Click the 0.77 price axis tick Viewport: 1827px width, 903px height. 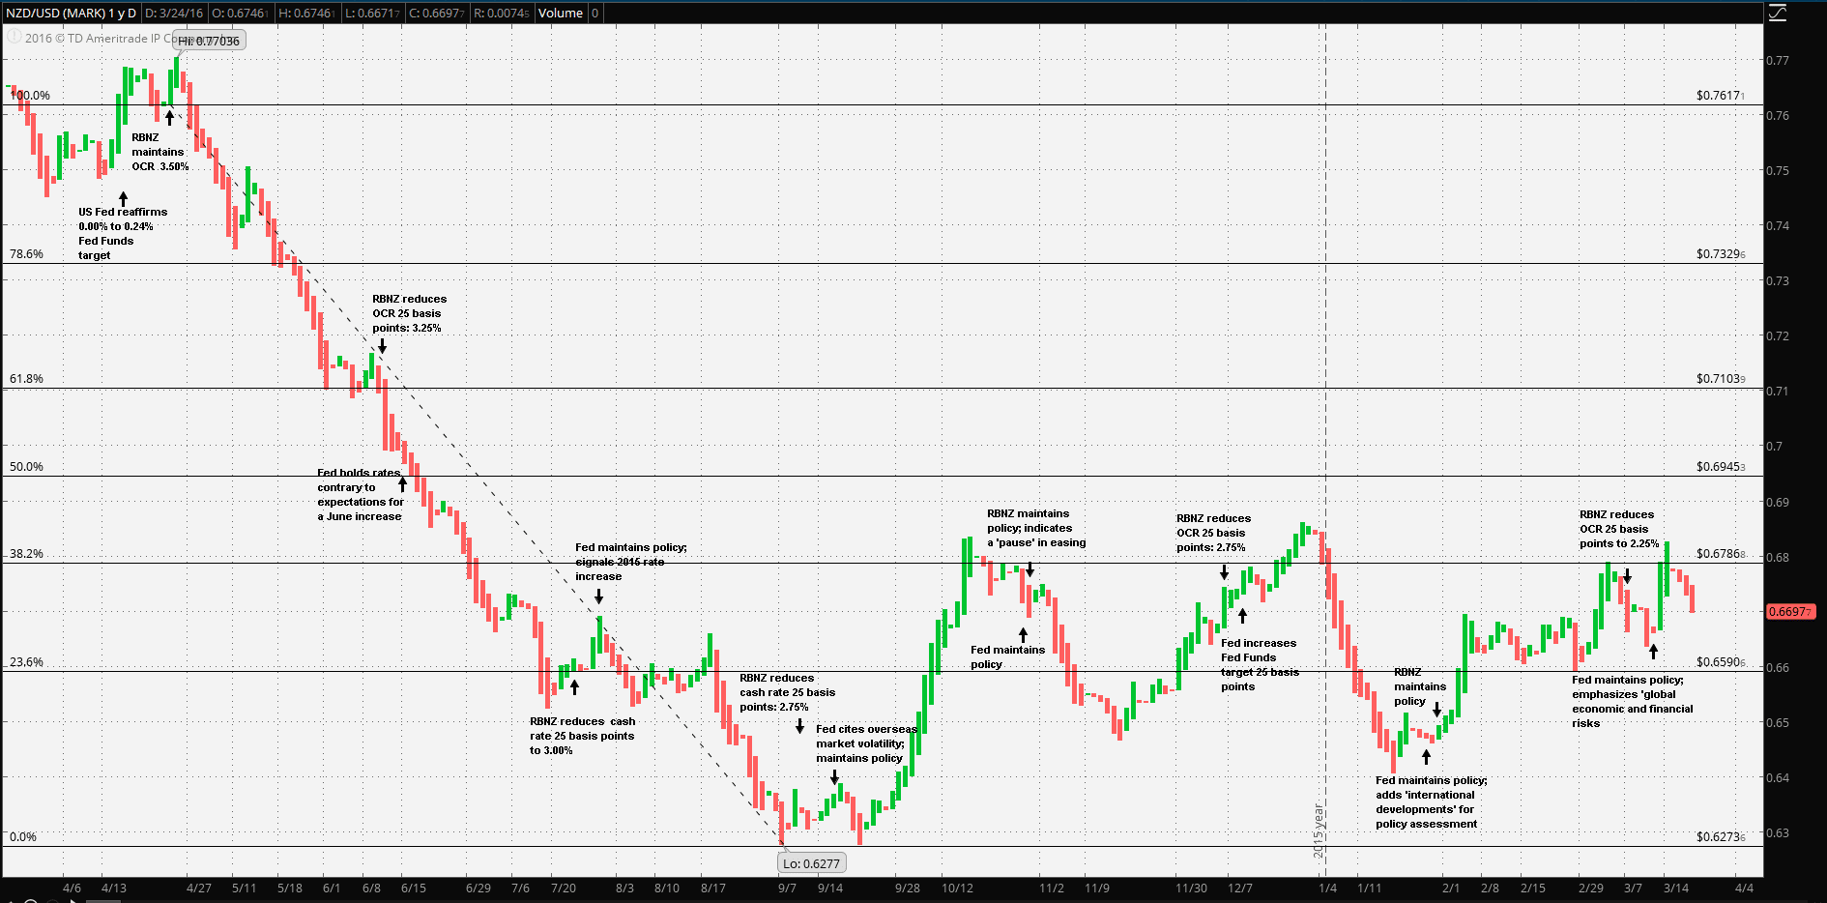tap(1778, 60)
